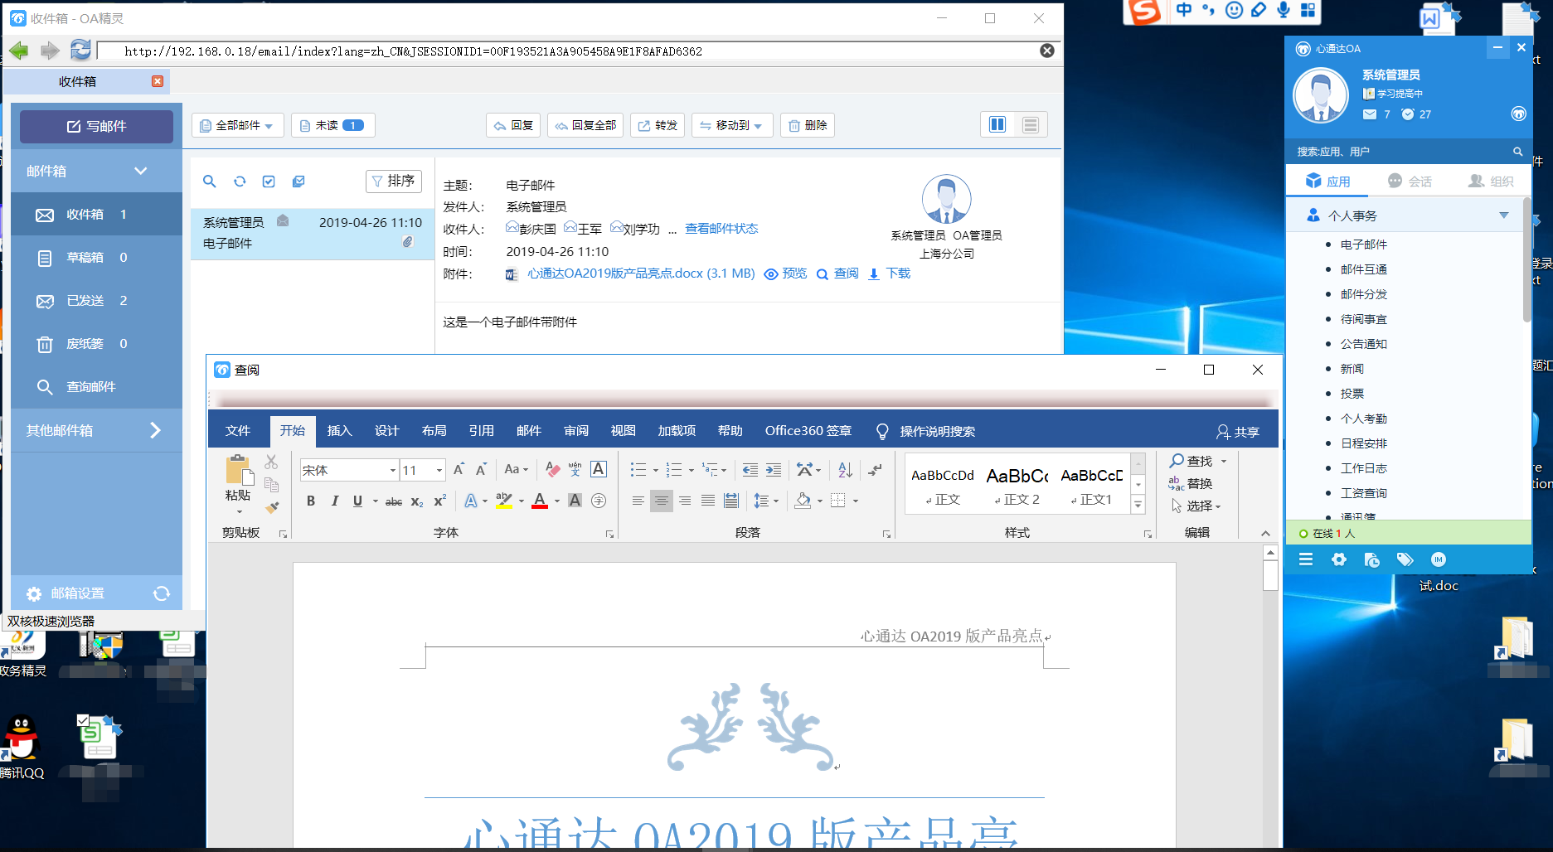Click the decrease indent icon

(750, 470)
